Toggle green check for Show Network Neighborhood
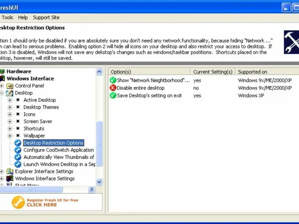Viewport: 299px width, 224px height. 113,80
